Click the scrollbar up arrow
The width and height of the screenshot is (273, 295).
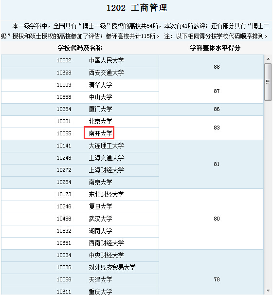tap(268, 59)
